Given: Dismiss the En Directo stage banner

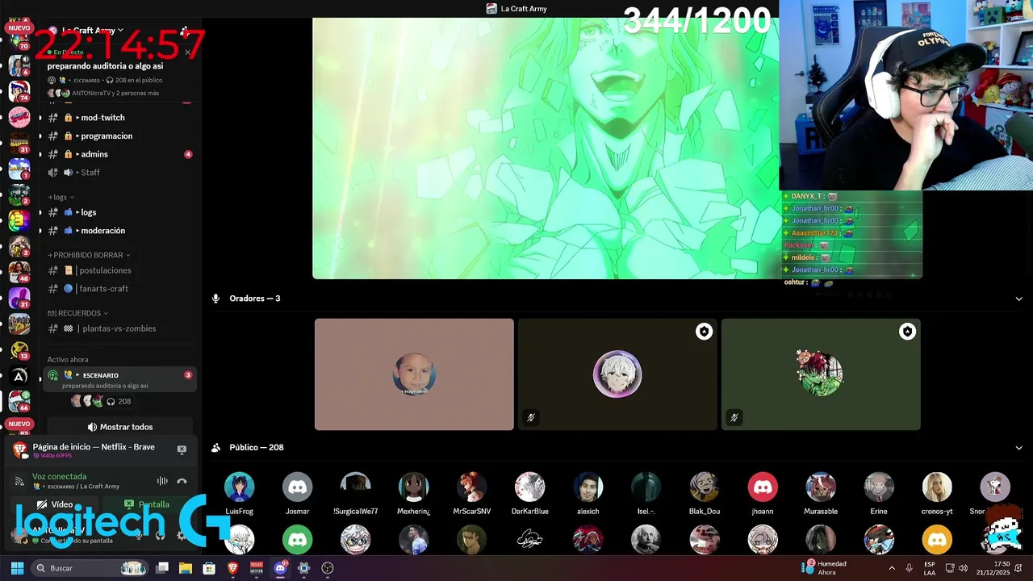Looking at the screenshot, I should 187,52.
